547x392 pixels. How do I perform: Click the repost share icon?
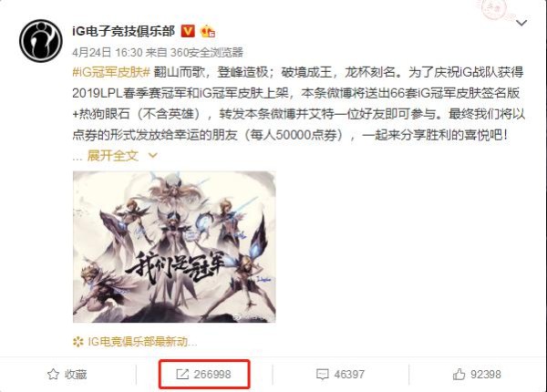coord(182,374)
